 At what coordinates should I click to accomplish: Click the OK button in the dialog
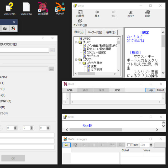[13, 158]
